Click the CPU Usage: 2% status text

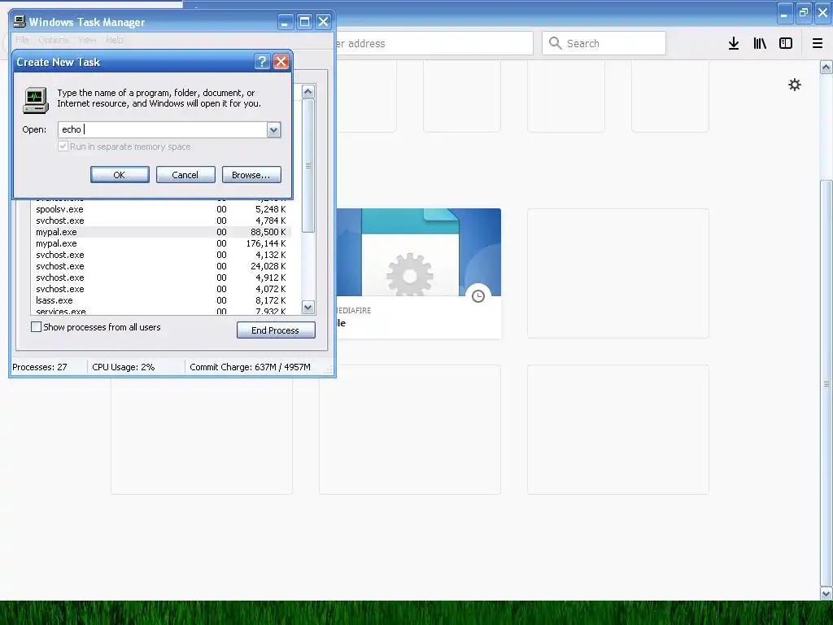[x=124, y=367]
